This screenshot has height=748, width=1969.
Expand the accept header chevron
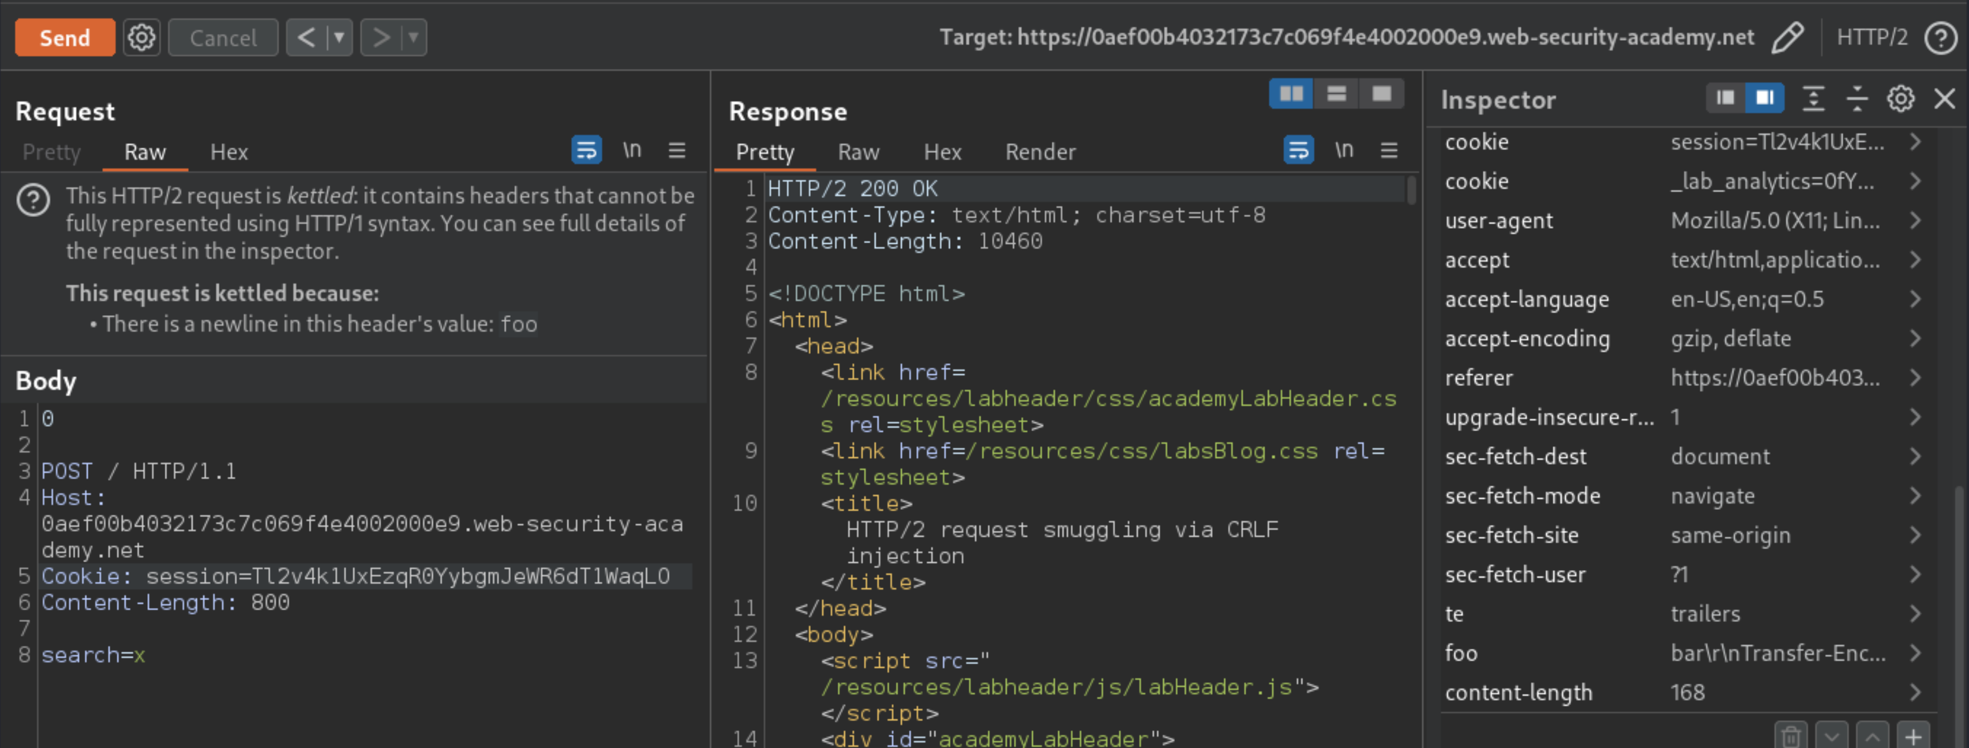[1915, 260]
